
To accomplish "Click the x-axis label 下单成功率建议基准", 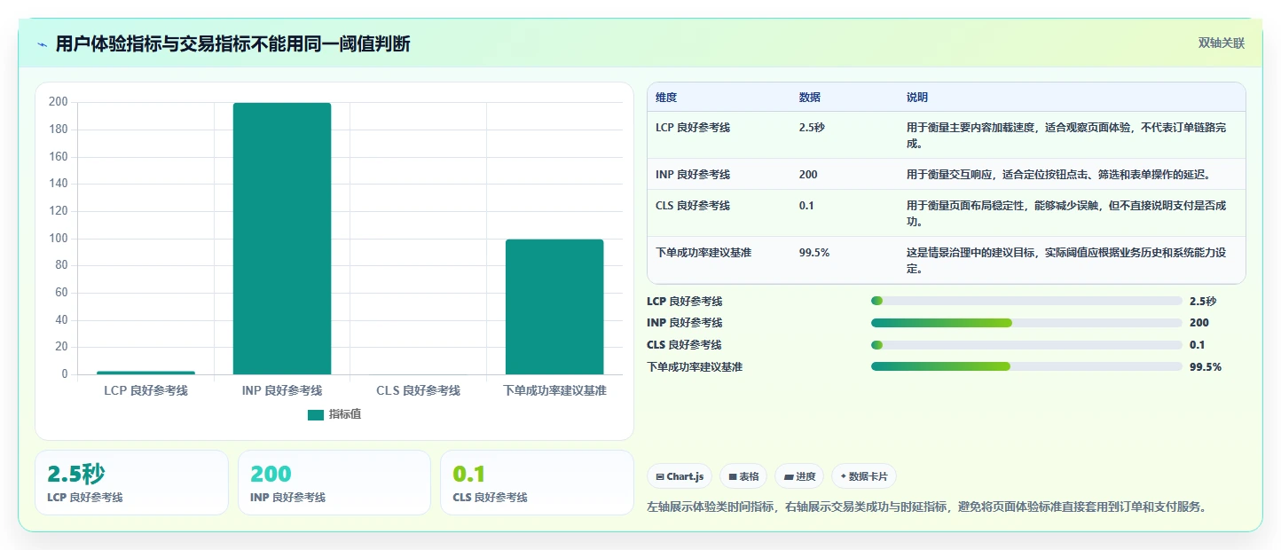I will click(x=554, y=390).
